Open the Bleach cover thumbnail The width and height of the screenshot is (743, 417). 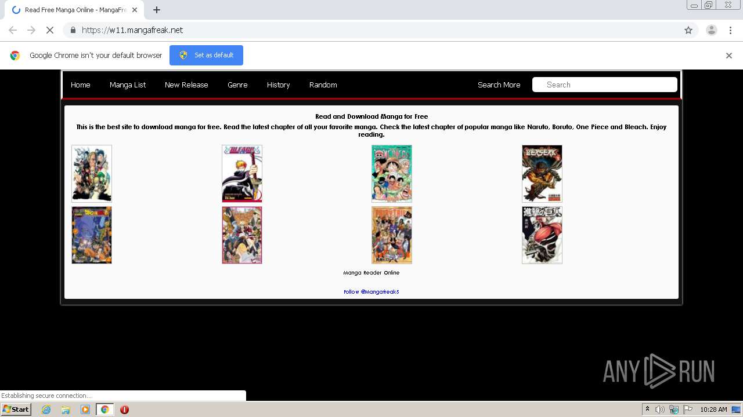tap(242, 174)
